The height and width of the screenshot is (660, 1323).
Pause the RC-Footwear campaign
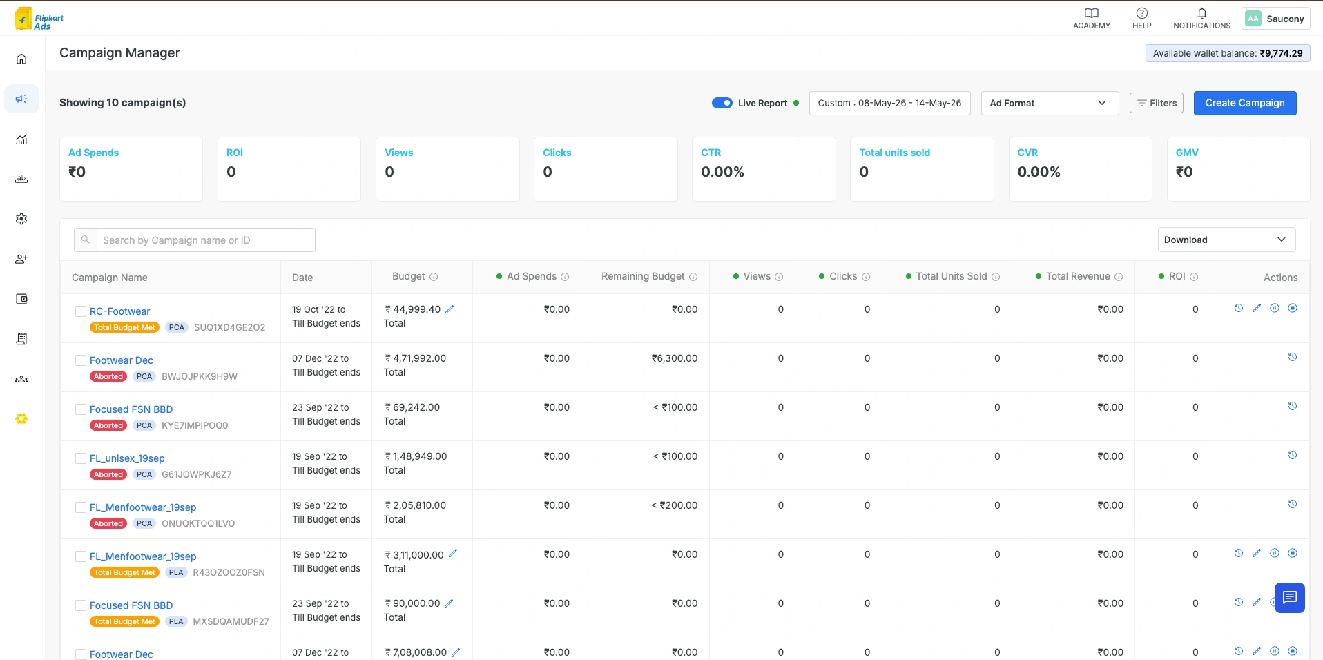tap(1275, 308)
